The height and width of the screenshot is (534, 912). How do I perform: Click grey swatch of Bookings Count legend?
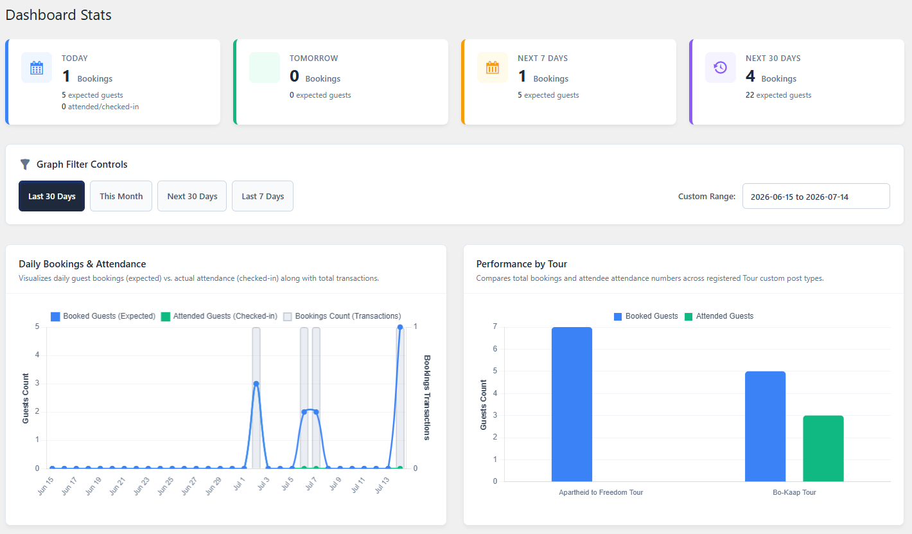point(288,316)
